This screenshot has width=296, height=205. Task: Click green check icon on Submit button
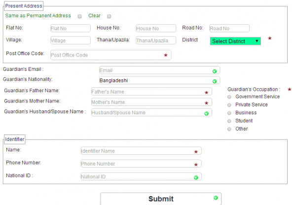[216, 198]
